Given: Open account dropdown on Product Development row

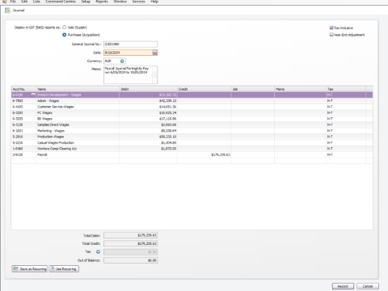Looking at the screenshot, I should tap(33, 95).
